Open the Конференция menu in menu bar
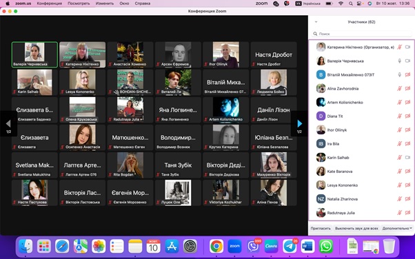Viewport: 415px width, 259px height. tap(50, 3)
